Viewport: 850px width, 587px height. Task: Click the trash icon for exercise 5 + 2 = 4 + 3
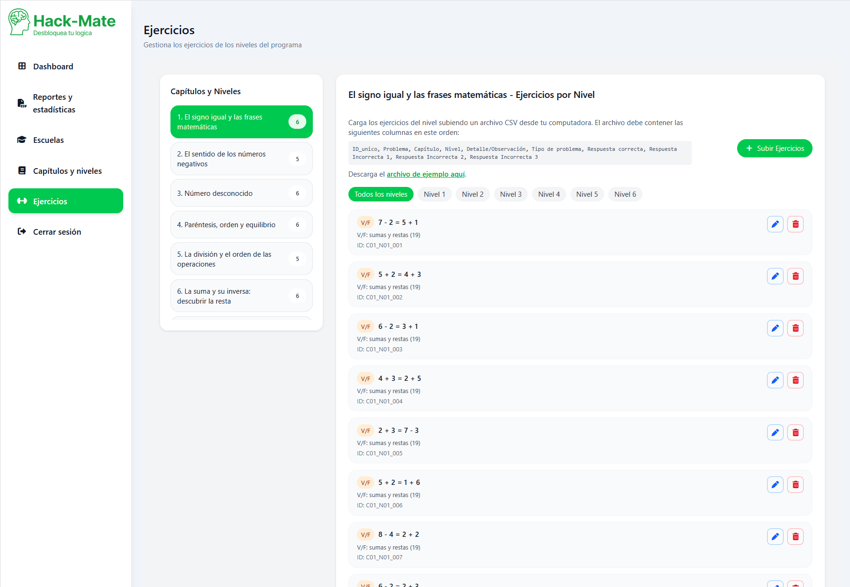795,276
